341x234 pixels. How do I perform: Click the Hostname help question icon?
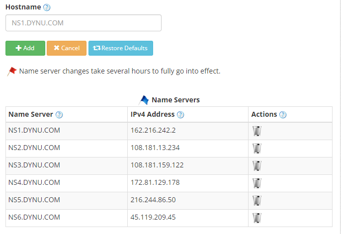click(x=47, y=7)
